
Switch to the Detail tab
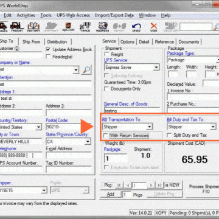[144, 42]
